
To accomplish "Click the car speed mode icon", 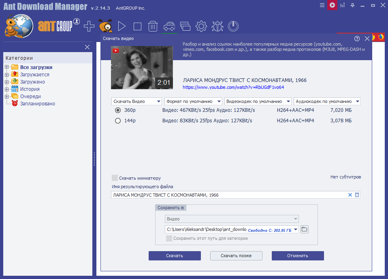I will click(x=169, y=26).
